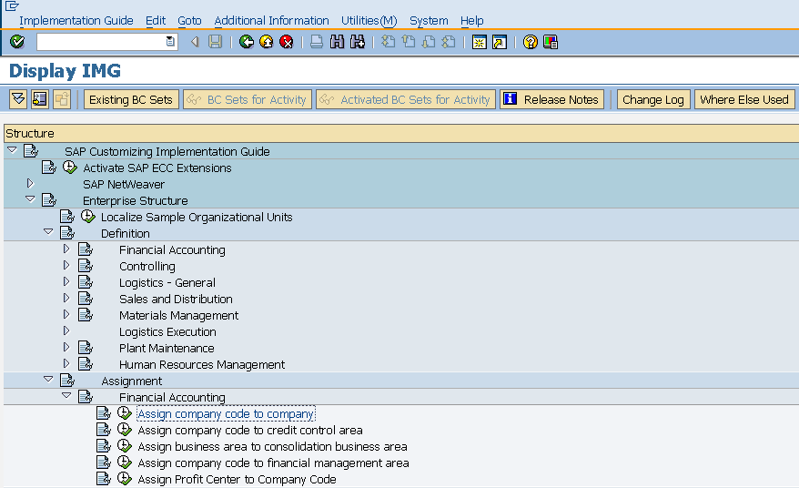
Task: Open the window menu icon at top left
Action: click(x=12, y=6)
